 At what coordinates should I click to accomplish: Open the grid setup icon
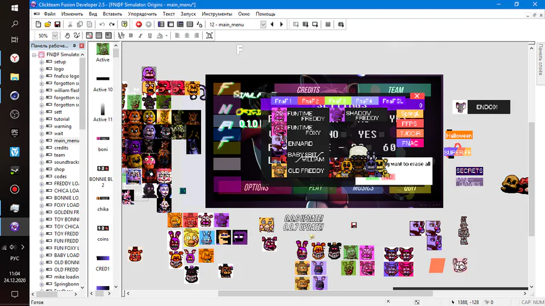90,36
